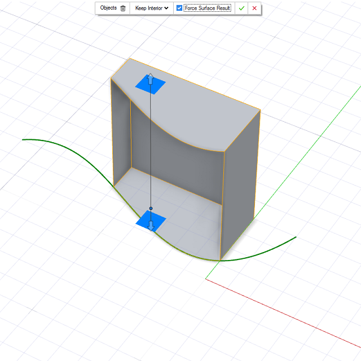Click the Objects button in toolbar

pyautogui.click(x=108, y=8)
